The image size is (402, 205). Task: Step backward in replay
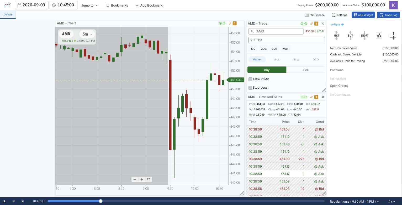point(14,201)
